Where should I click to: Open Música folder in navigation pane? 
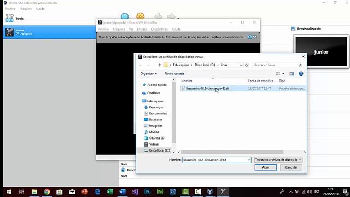click(152, 132)
